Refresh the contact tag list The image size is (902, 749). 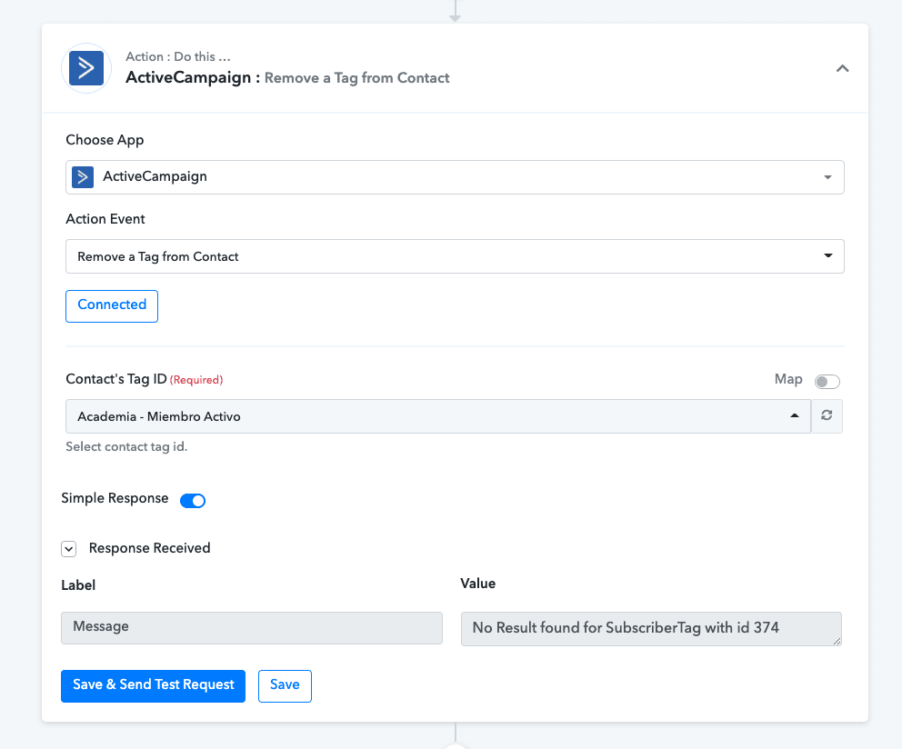pos(827,415)
